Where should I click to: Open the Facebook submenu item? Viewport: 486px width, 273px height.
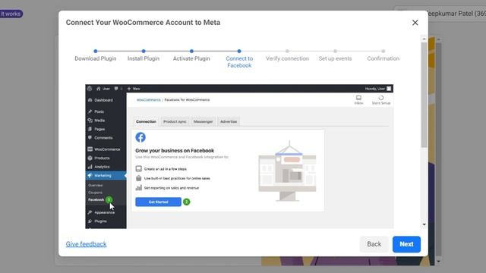coord(96,199)
